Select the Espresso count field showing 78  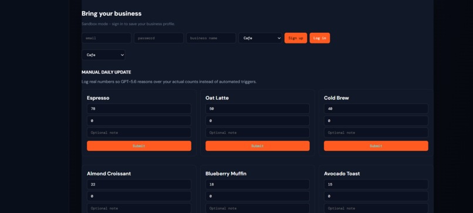coord(139,109)
